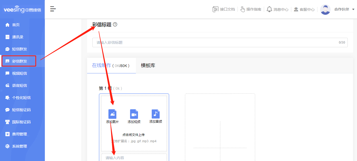Image resolution: width=357 pixels, height=161 pixels.
Task: Click the 添加视频 (add video) icon
Action: point(134,113)
